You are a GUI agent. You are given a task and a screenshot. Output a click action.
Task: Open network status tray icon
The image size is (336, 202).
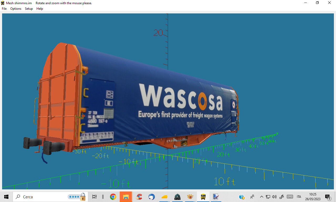268,197
